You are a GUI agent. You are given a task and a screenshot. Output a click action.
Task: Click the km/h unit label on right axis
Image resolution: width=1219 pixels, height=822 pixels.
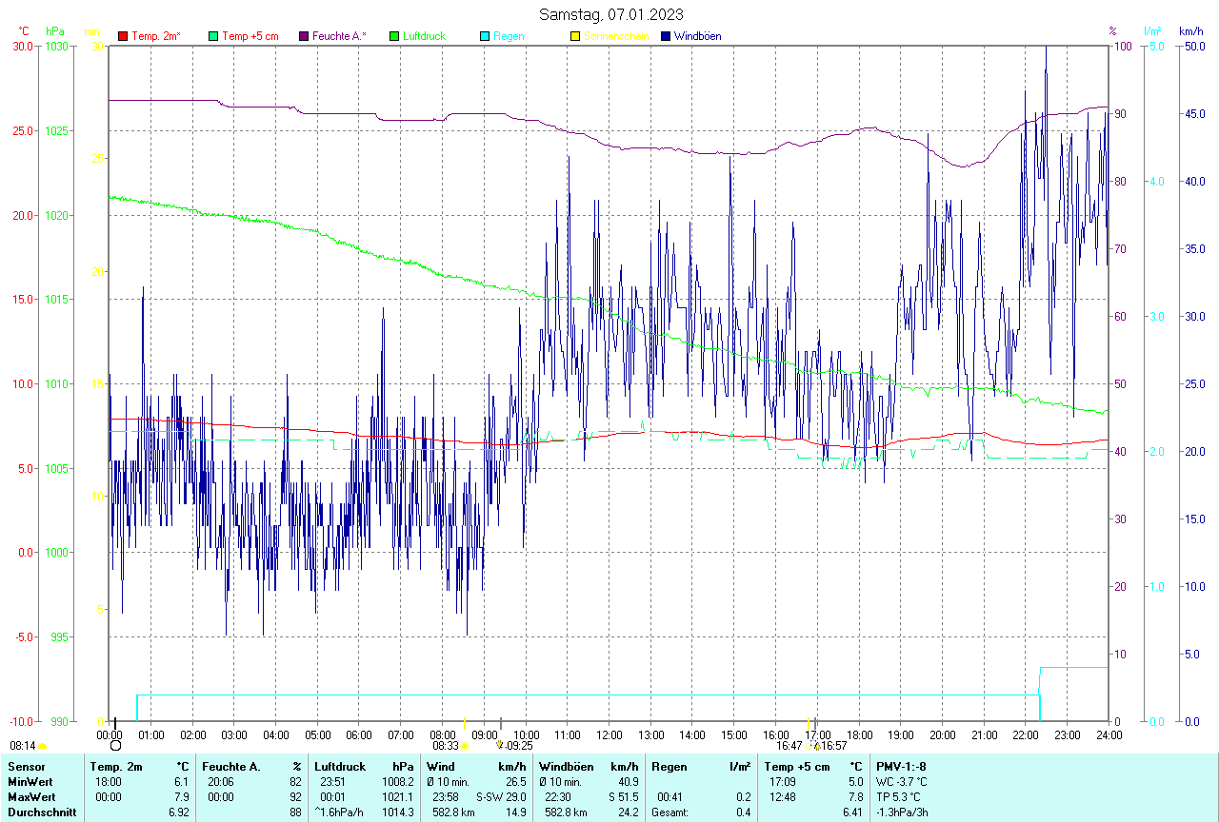(x=1190, y=31)
